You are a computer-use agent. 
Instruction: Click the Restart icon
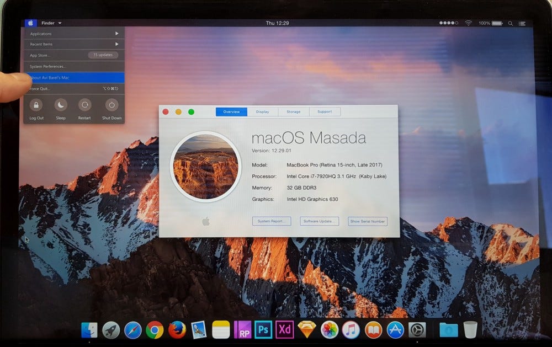click(84, 105)
